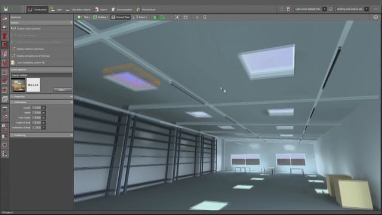
Task: Select Room 1 in the breadcrumb bar
Action: [140, 17]
